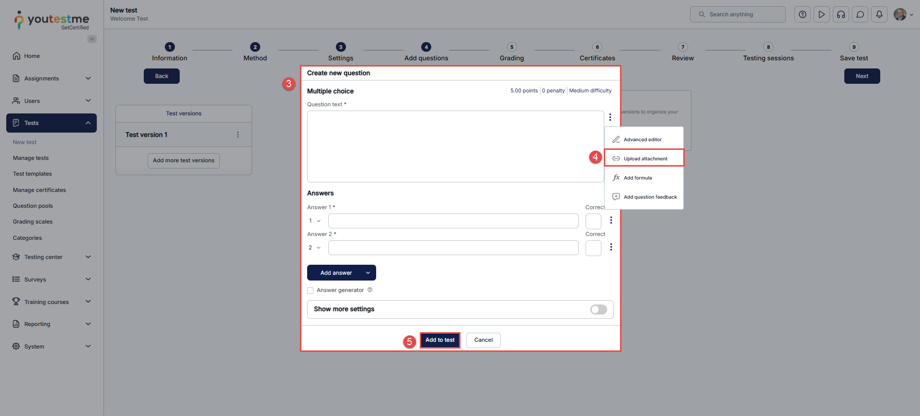Expand the Testing center chevron

[88, 257]
